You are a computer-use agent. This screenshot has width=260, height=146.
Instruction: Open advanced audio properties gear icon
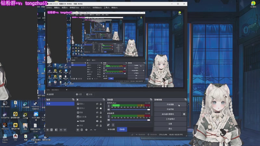click(108, 125)
